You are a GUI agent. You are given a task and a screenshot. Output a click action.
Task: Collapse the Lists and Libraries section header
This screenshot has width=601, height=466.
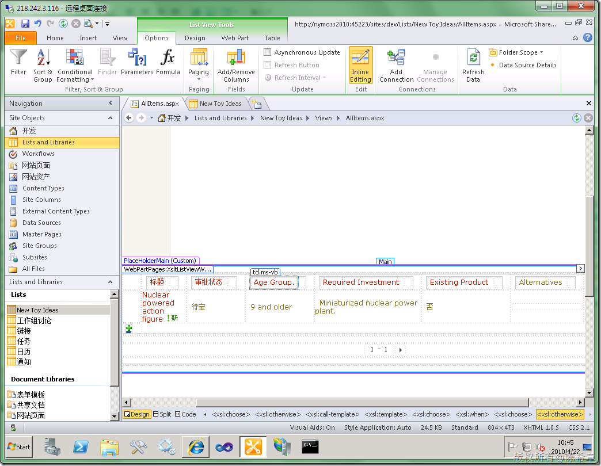[x=111, y=282]
